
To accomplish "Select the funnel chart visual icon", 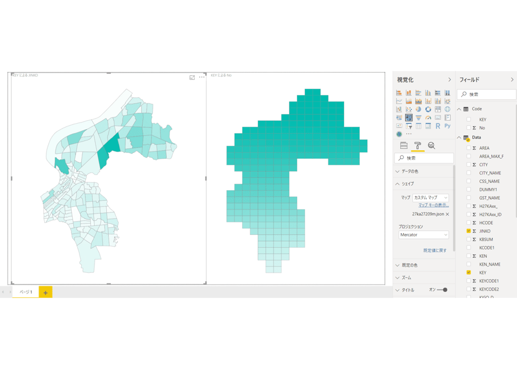I will coord(419,117).
